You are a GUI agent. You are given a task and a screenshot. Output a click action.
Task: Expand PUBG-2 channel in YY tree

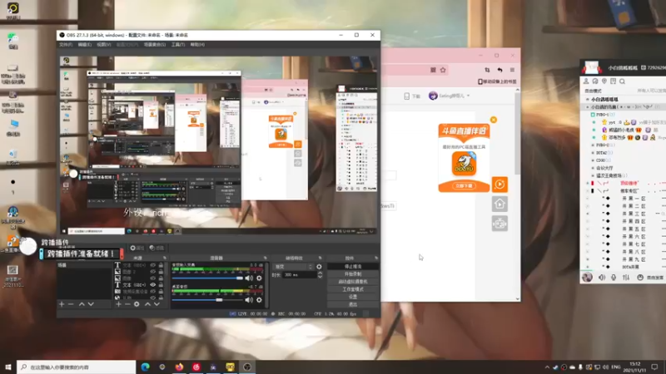593,145
